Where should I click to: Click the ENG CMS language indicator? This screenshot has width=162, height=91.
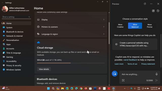[x=139, y=88]
